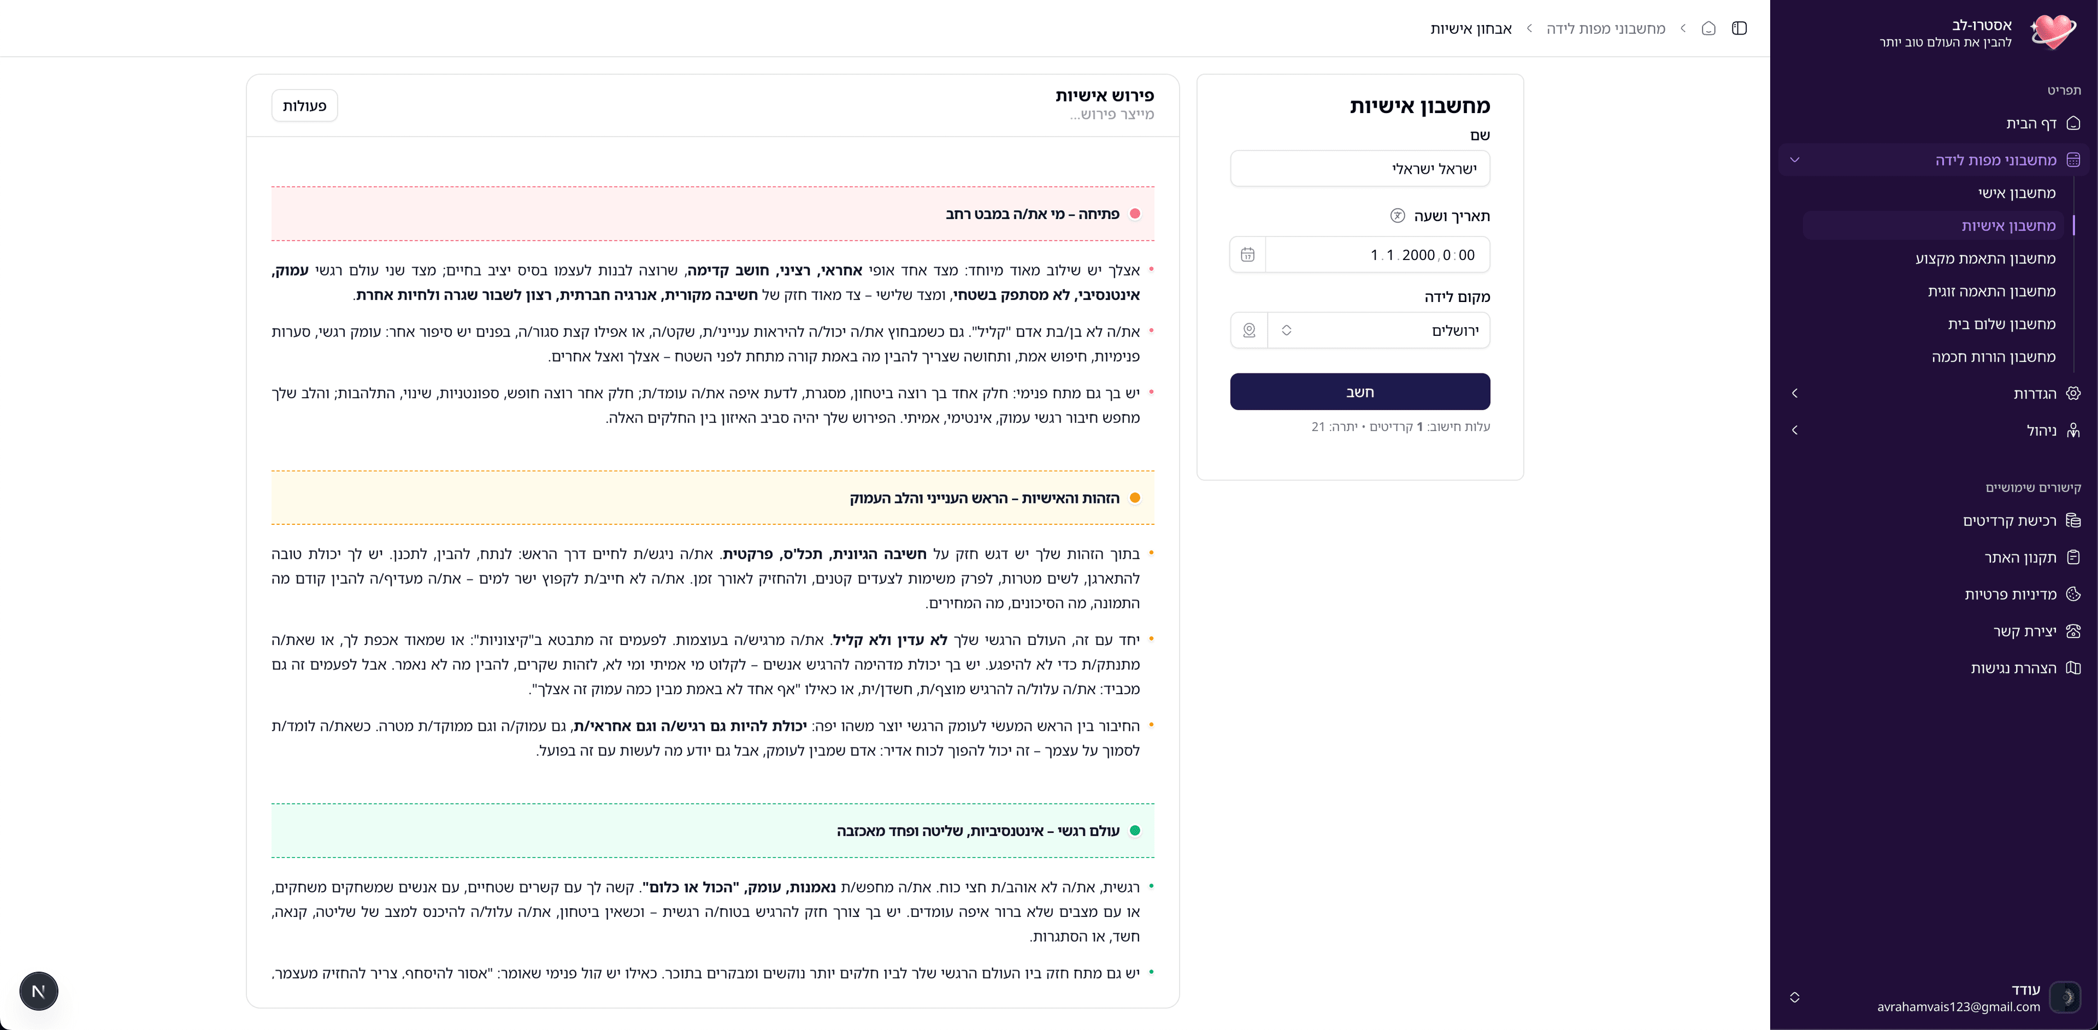Expand the ניהול management section
The image size is (2098, 1030).
tap(1794, 430)
